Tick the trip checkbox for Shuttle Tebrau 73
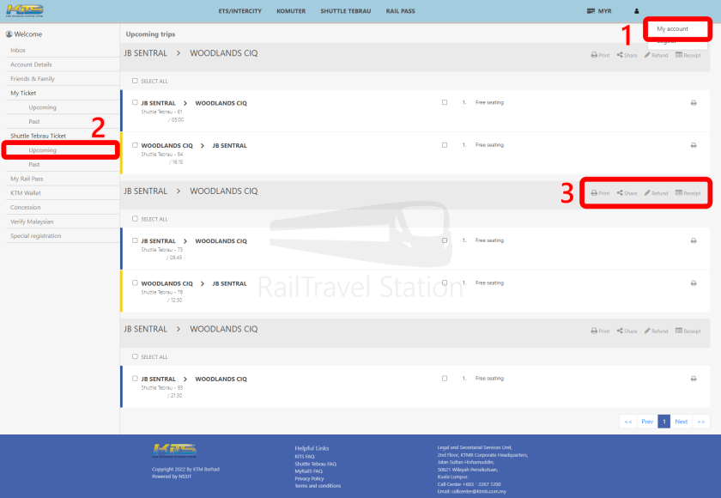The width and height of the screenshot is (721, 498). point(135,240)
